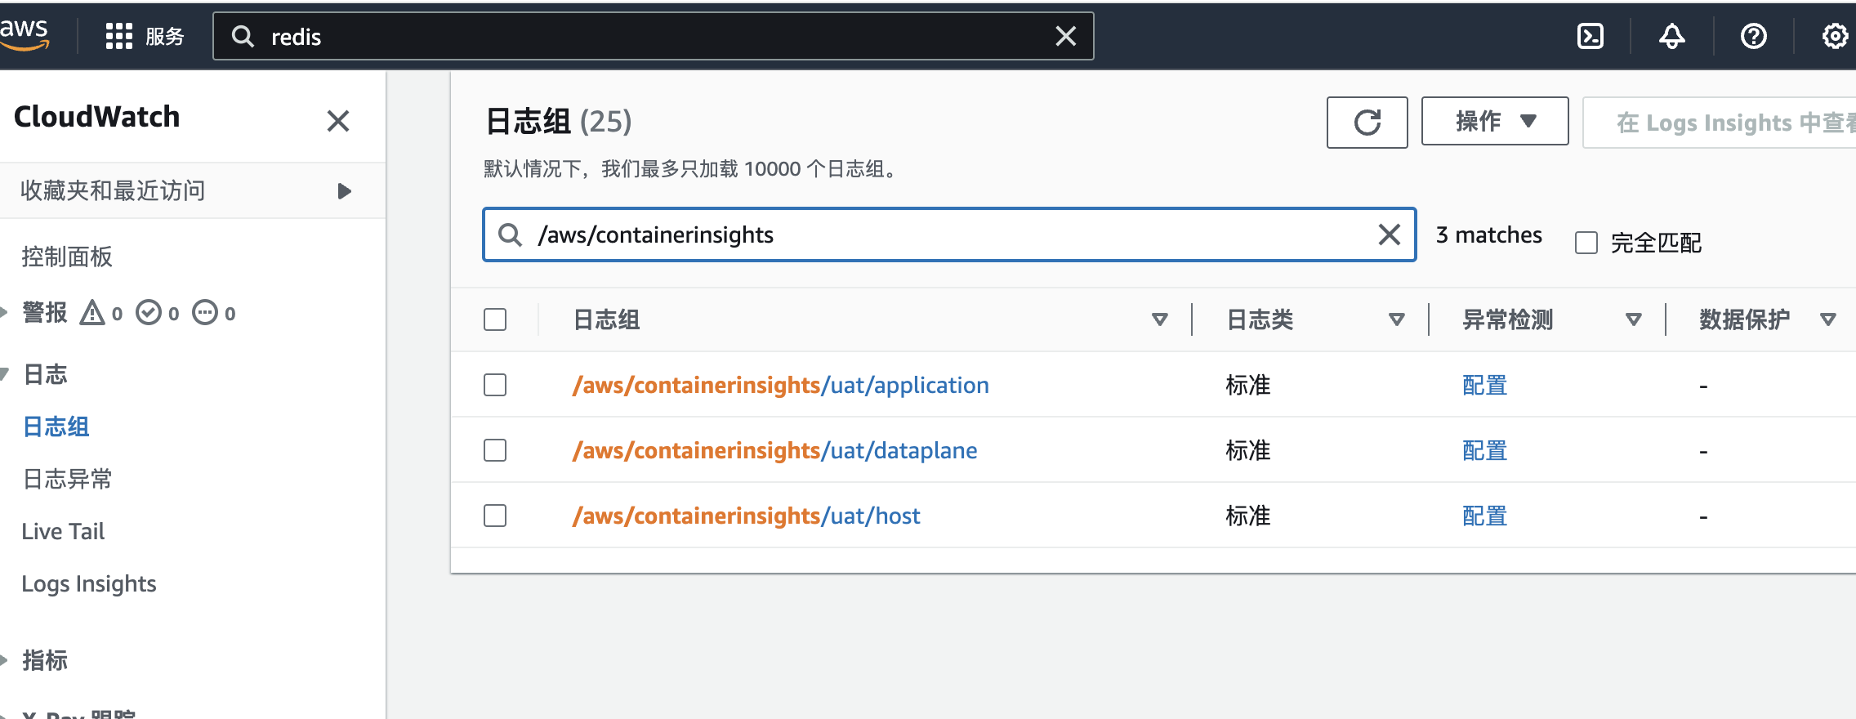Open the settings gear icon
Viewport: 1856px width, 719px height.
point(1835,36)
